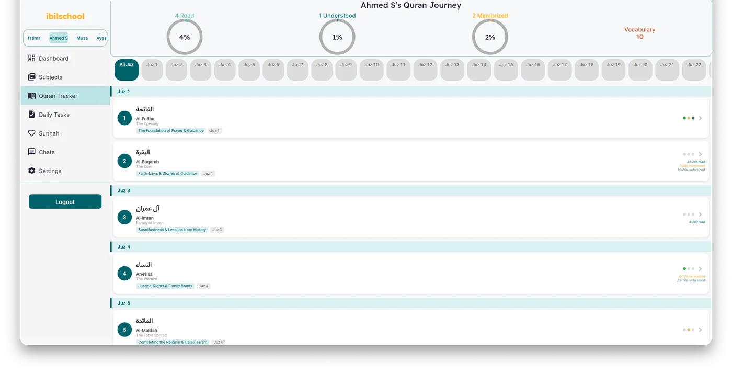This screenshot has height=372, width=732.
Task: Click Al-Baqarah progress status dots
Action: coord(689,154)
